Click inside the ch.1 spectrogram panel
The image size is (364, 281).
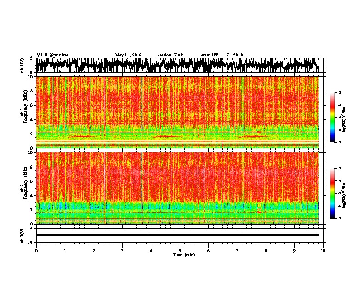tap(177, 112)
